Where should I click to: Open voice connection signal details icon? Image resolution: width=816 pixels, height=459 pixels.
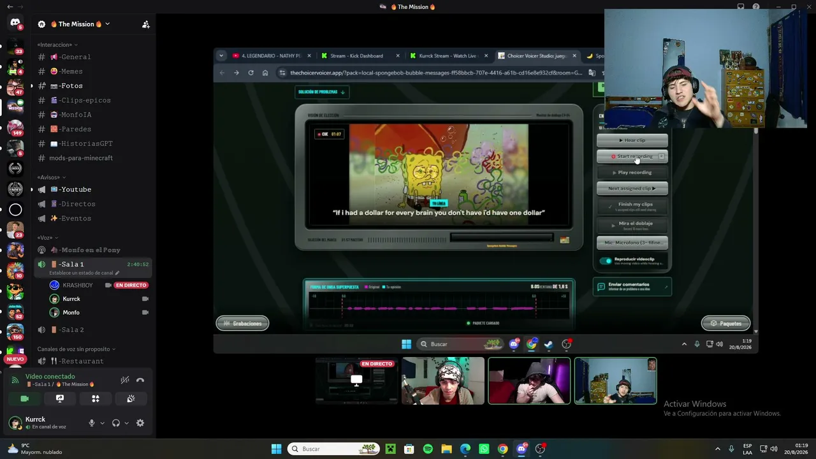tap(15, 380)
